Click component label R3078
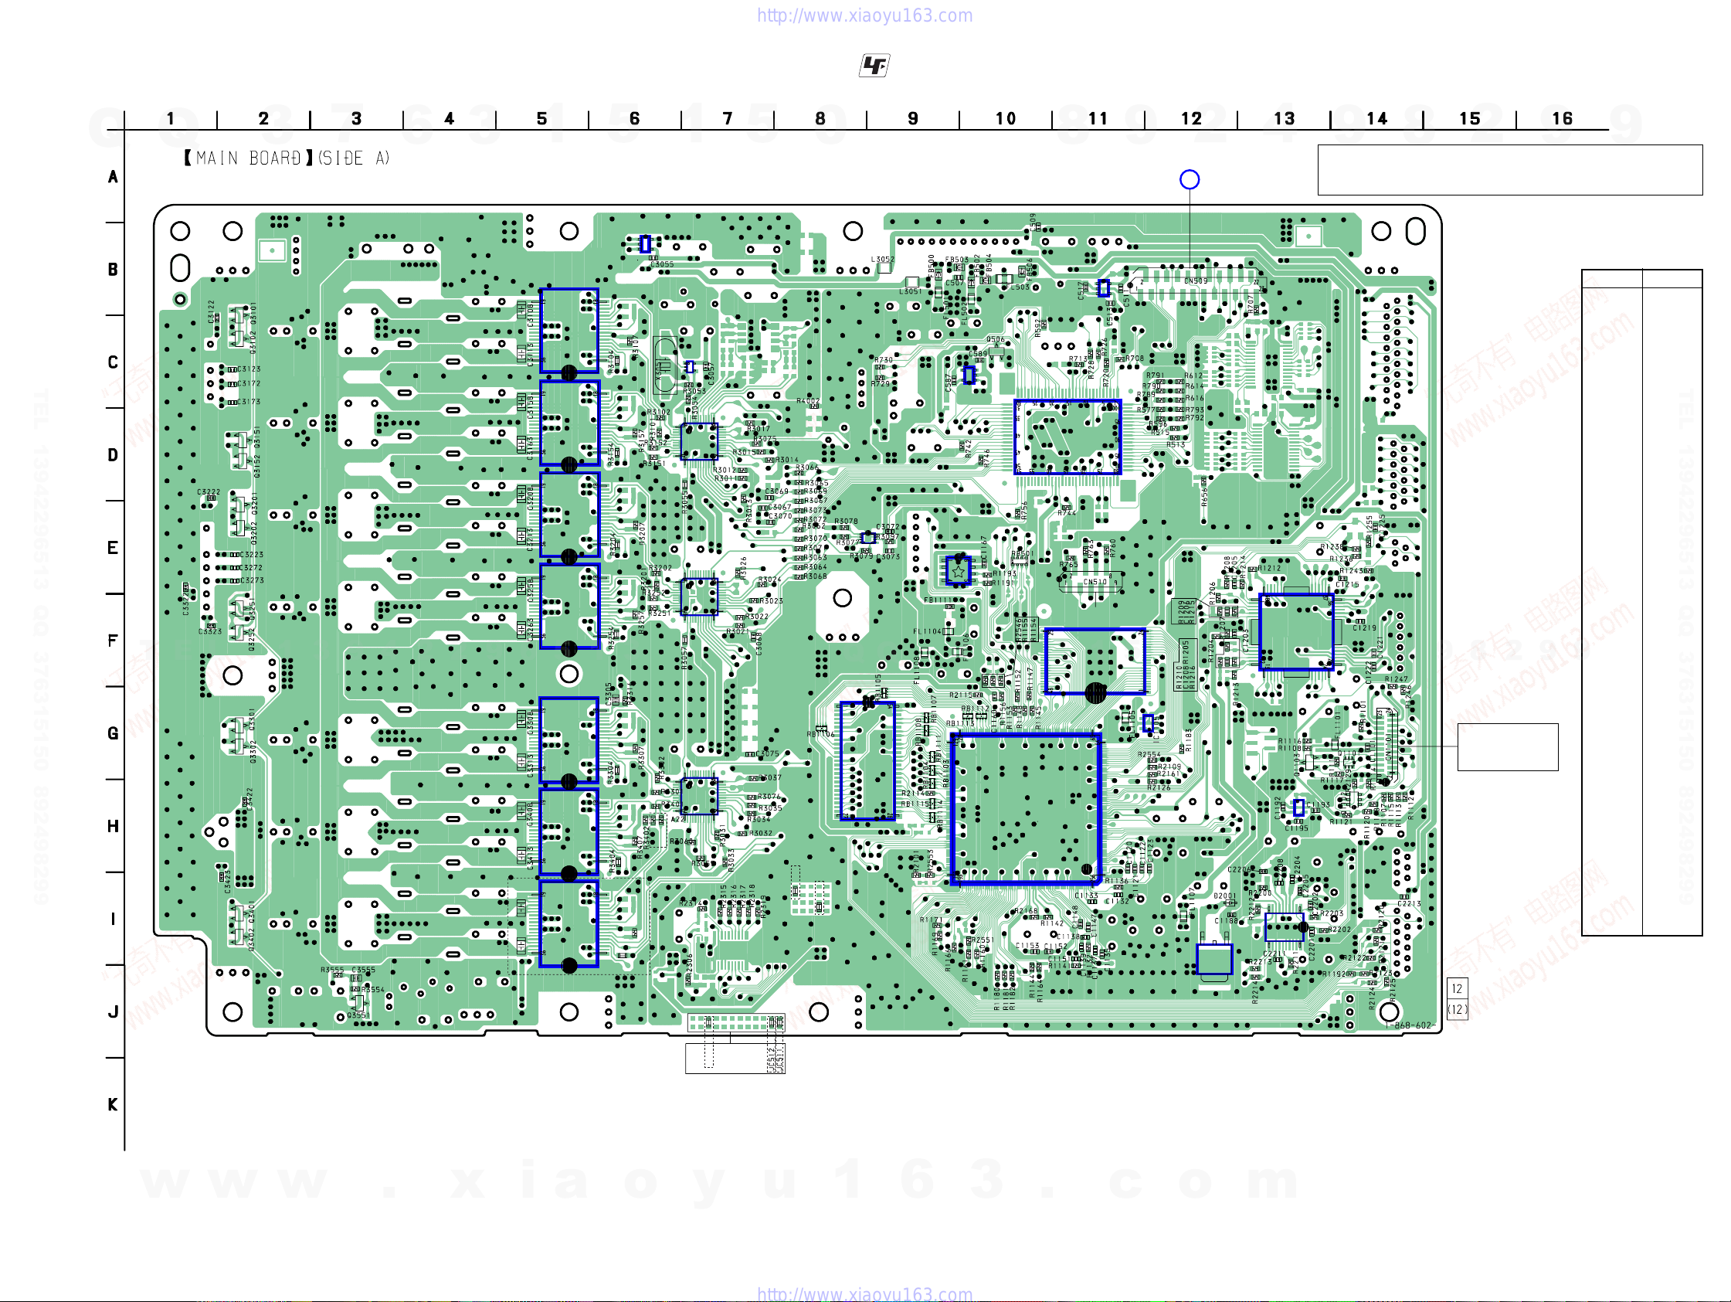The image size is (1731, 1302). click(846, 521)
